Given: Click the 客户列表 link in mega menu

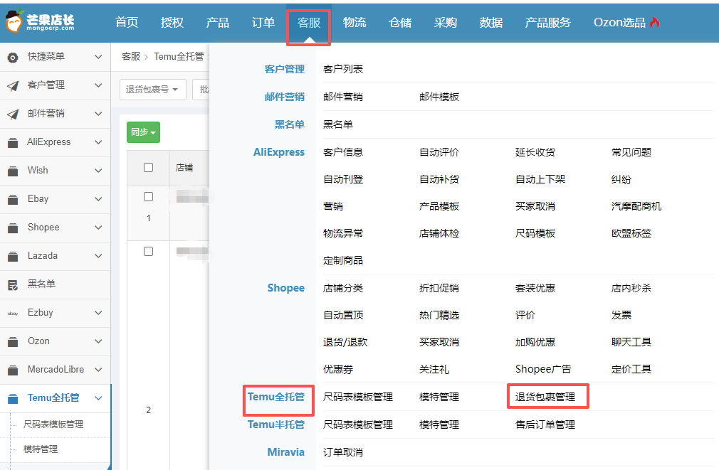Looking at the screenshot, I should (343, 69).
